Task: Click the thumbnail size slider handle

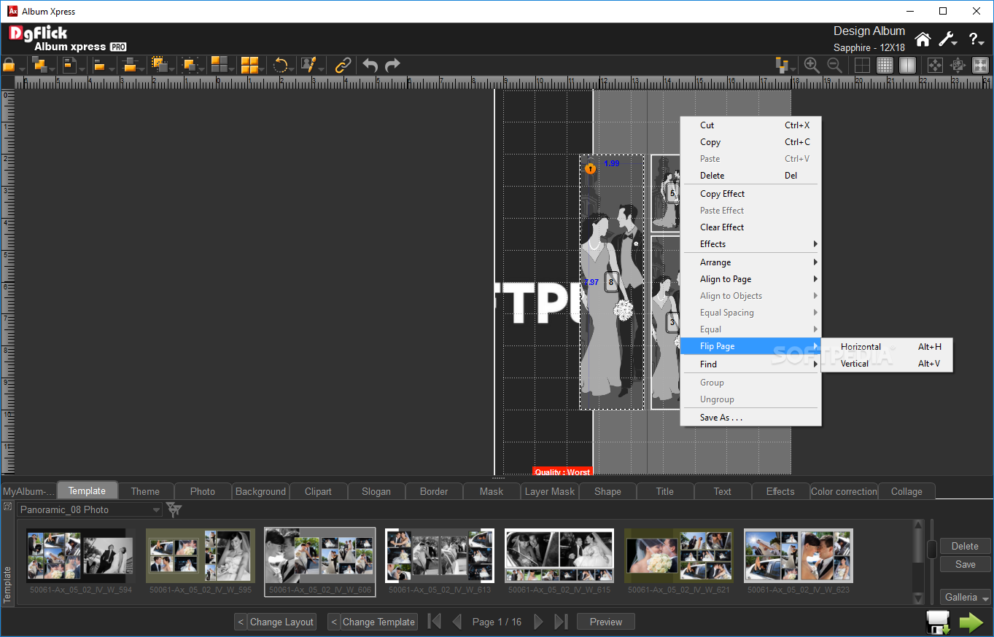Action: [x=932, y=550]
